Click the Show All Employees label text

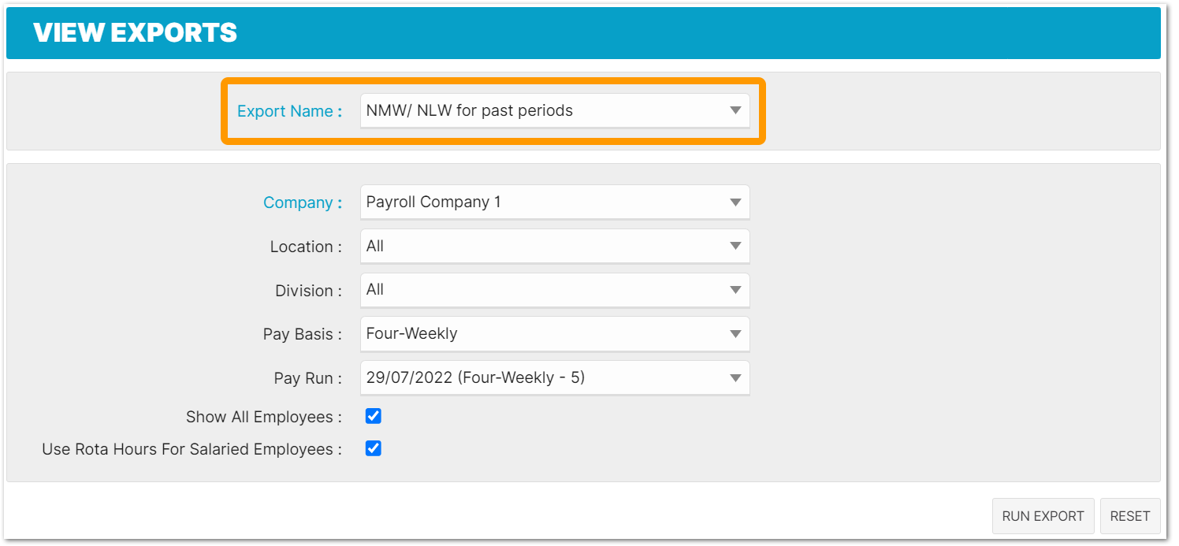pyautogui.click(x=263, y=417)
